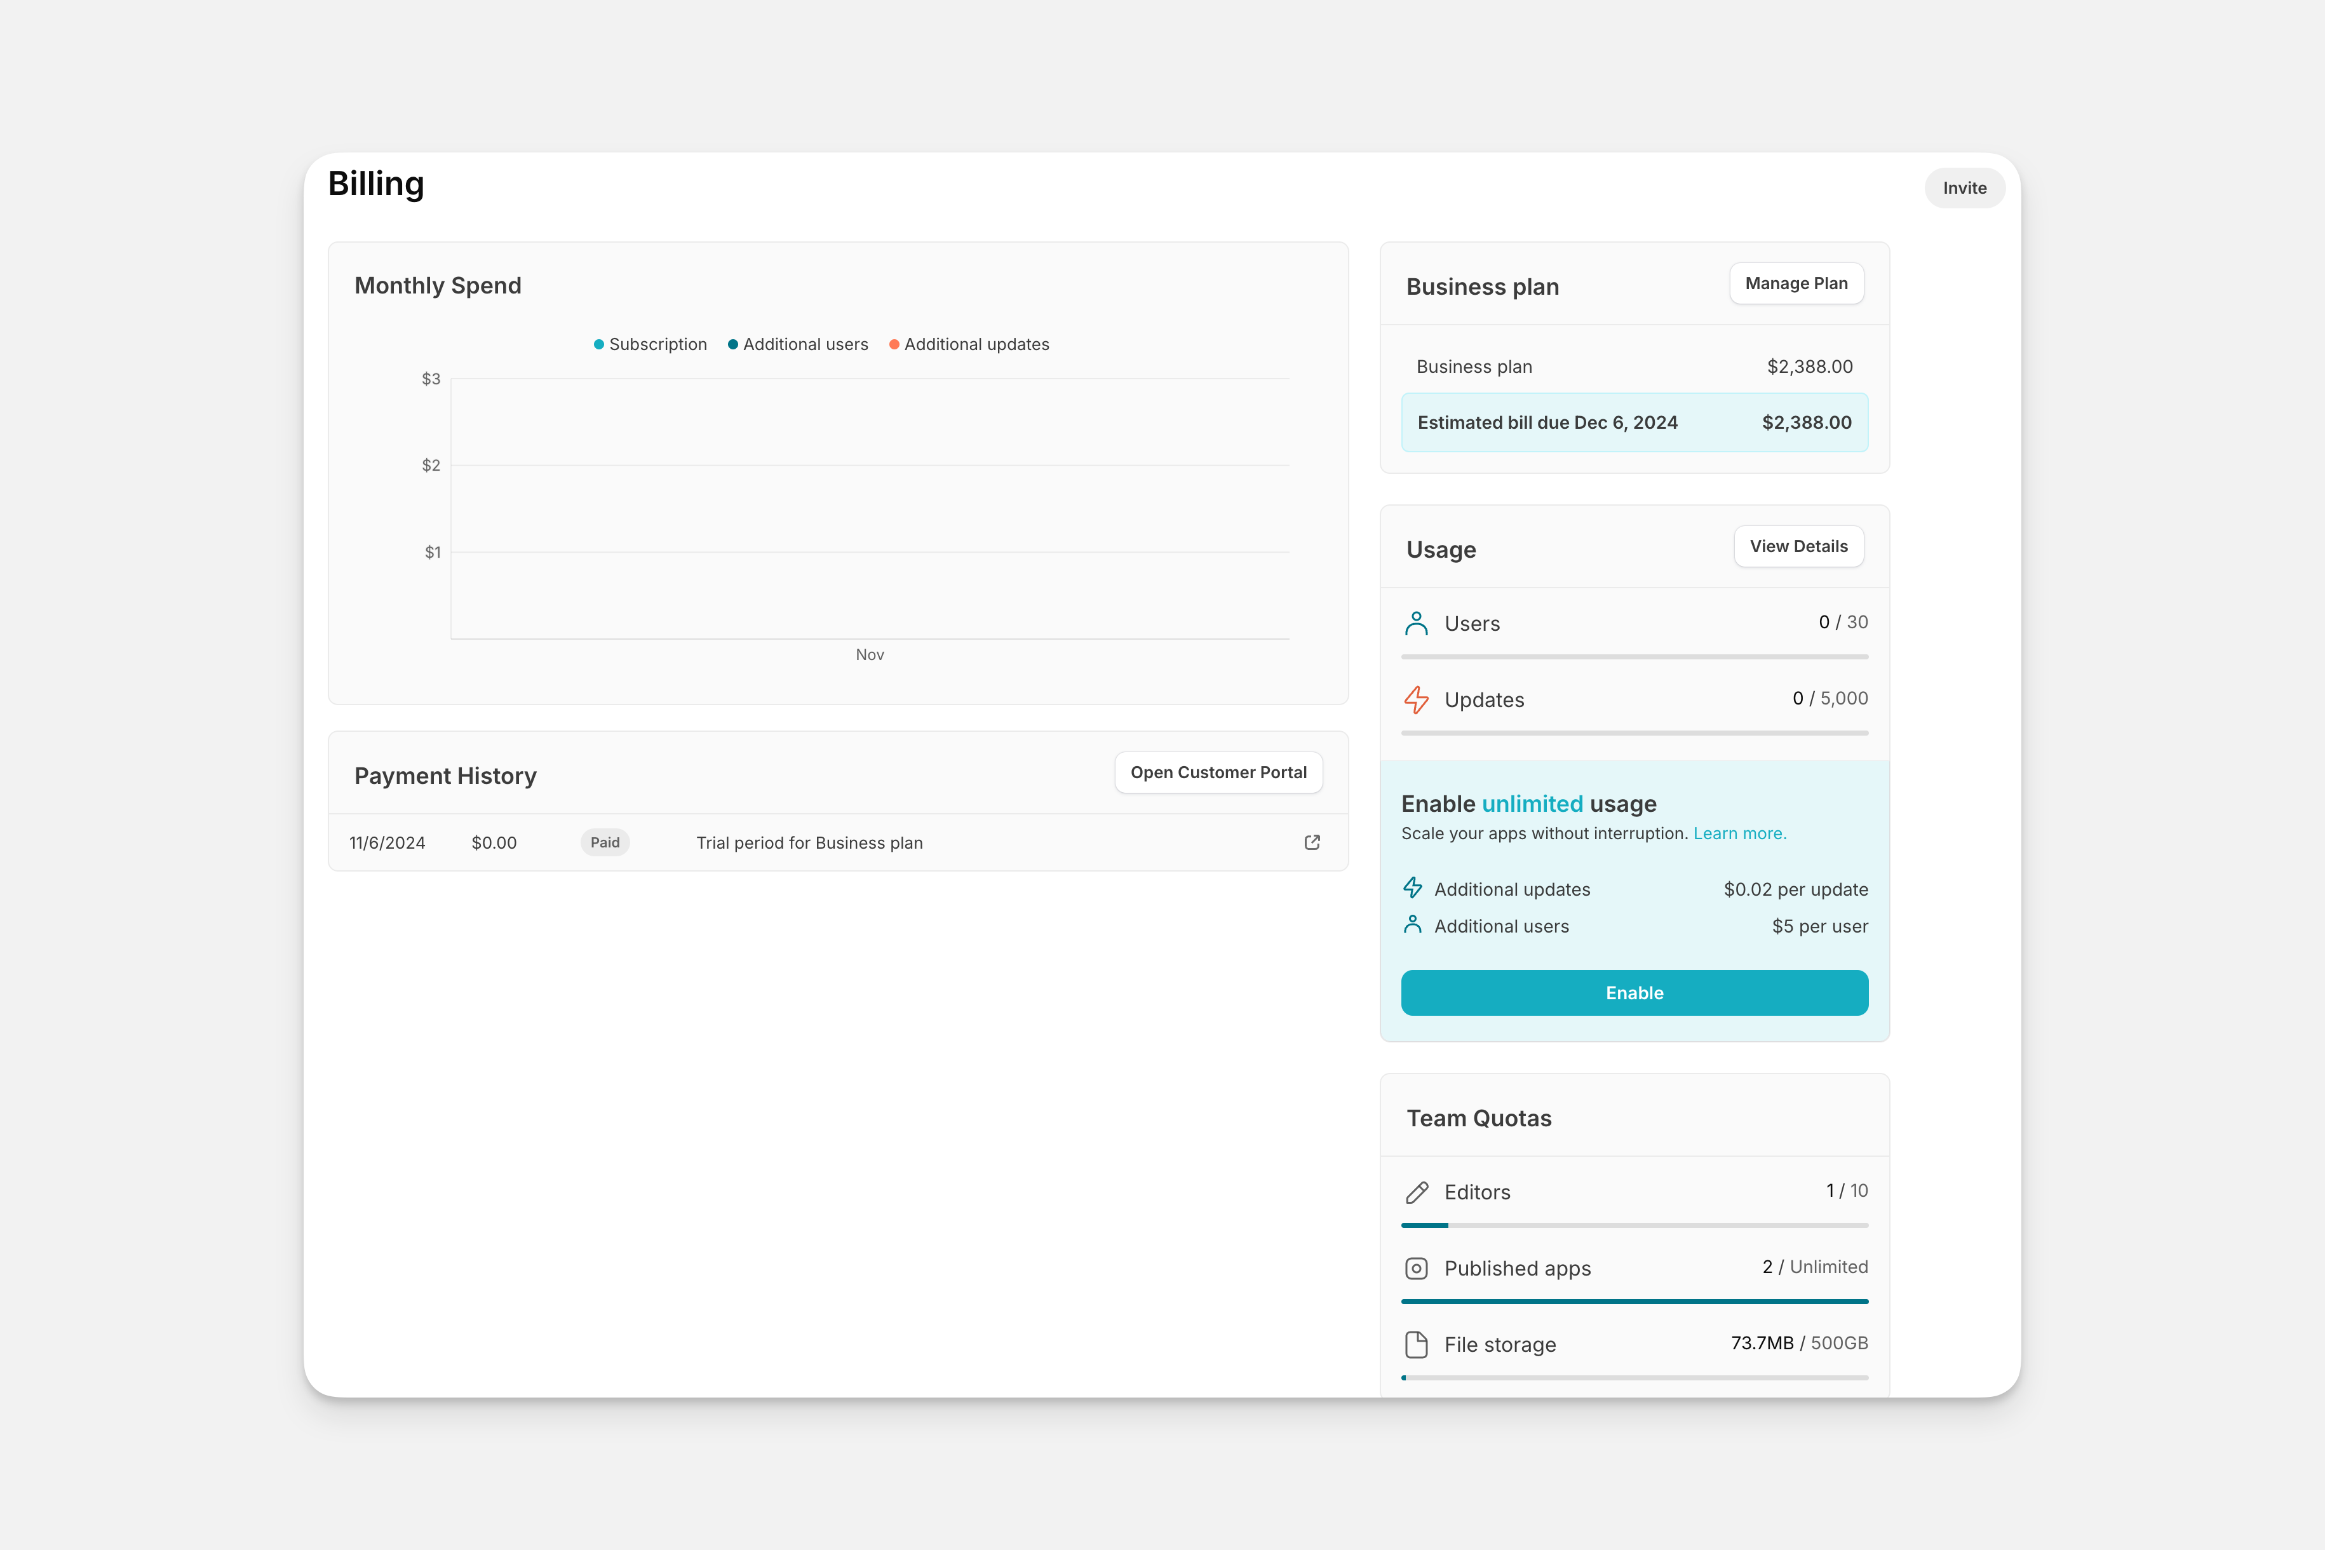Click the Invite button
Image resolution: width=2325 pixels, height=1550 pixels.
pos(1964,188)
